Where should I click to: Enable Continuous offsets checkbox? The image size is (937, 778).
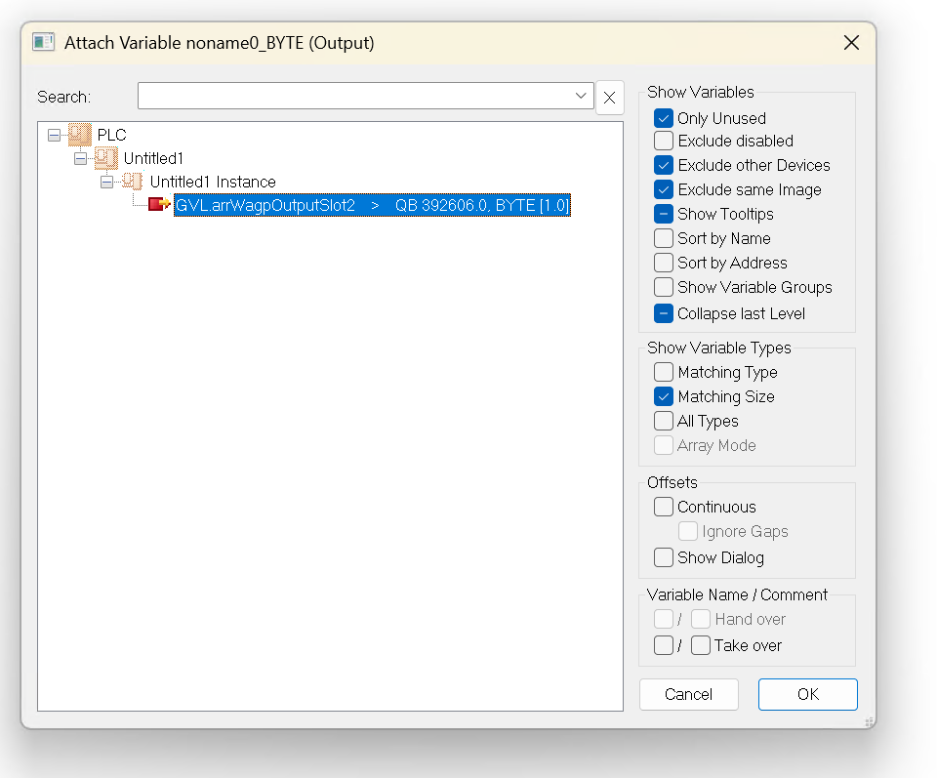(x=664, y=507)
